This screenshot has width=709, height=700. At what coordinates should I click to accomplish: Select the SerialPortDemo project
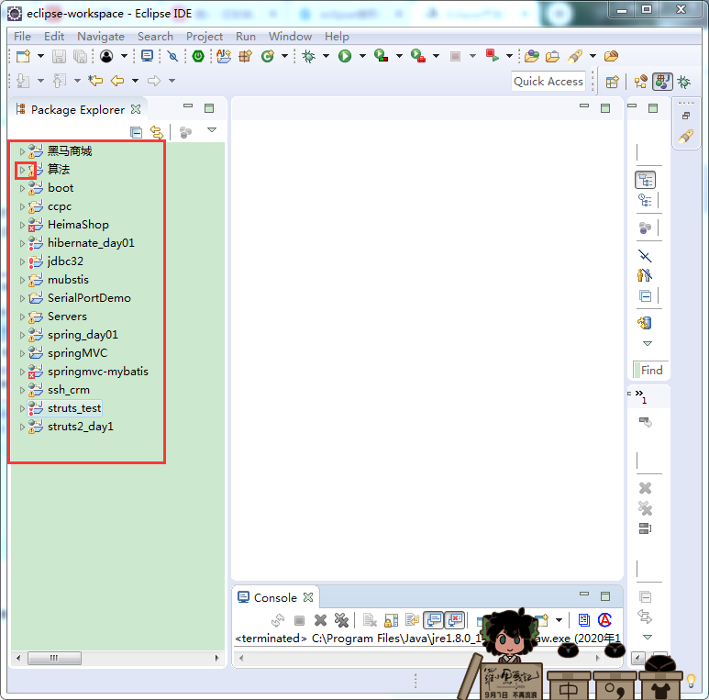(89, 298)
